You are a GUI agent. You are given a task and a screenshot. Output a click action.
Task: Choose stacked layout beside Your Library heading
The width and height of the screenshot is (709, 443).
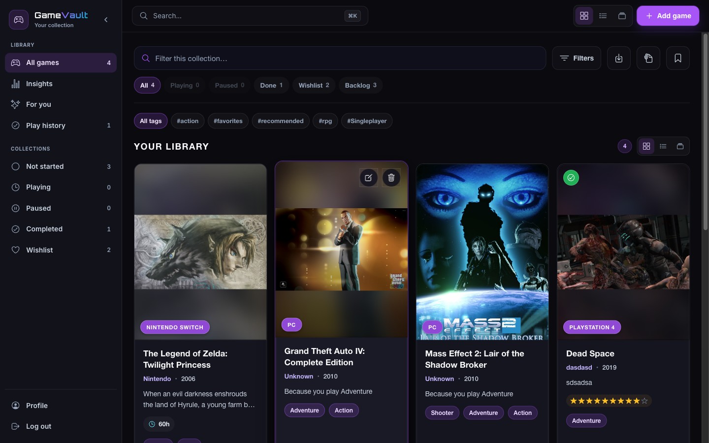pos(680,146)
